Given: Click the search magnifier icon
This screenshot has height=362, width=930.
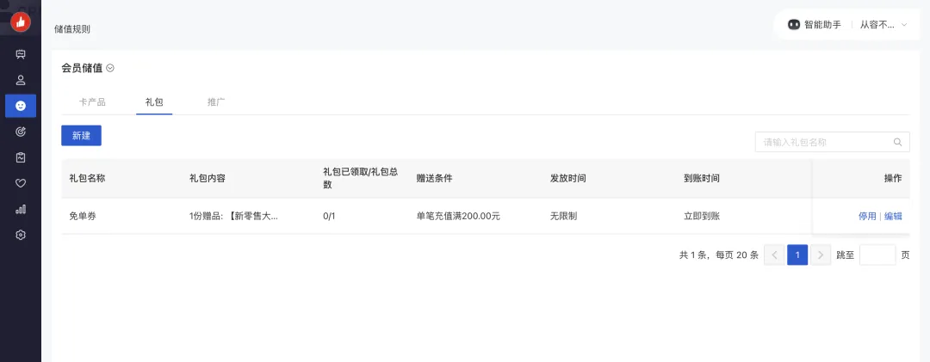Looking at the screenshot, I should coord(897,142).
